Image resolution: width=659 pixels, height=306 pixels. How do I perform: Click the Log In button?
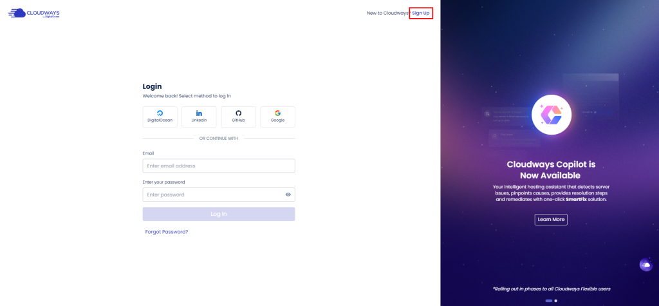pyautogui.click(x=219, y=214)
